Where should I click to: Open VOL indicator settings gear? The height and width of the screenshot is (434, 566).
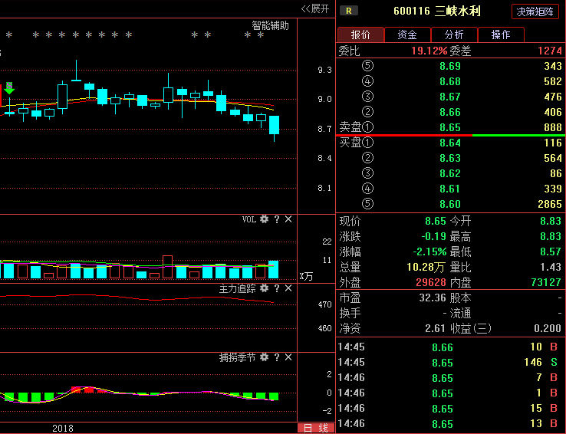point(265,219)
